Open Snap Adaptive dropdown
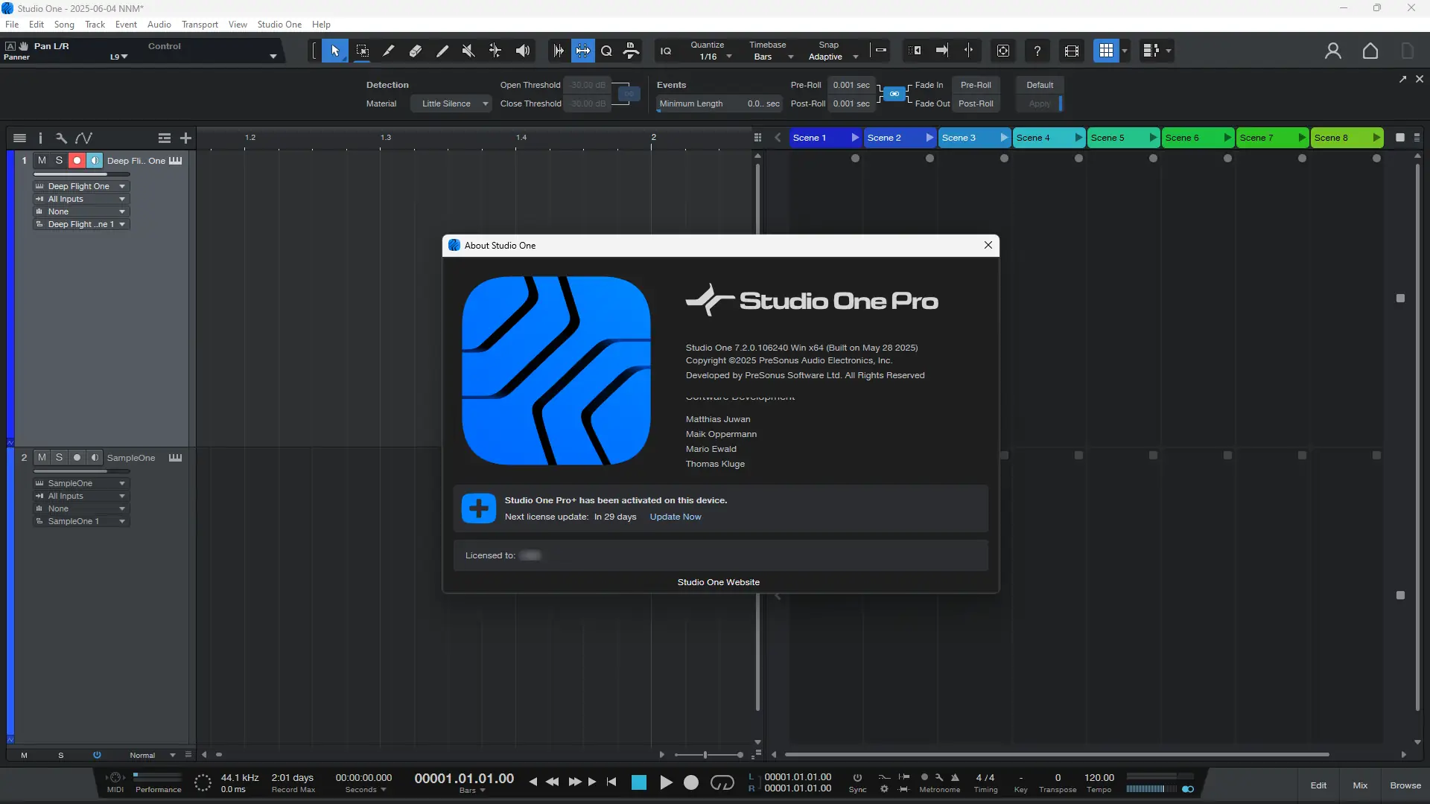Screen dimensions: 1430x804 [855, 57]
